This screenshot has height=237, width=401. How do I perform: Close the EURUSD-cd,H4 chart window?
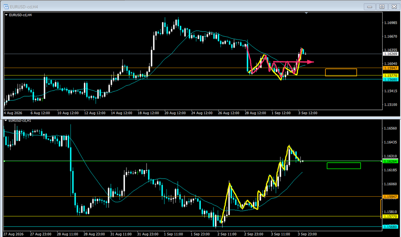(x=394, y=7)
